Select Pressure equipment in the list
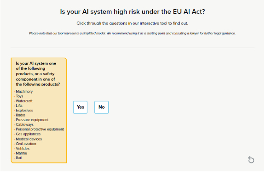Screen dimensions: 266x173 (32, 120)
